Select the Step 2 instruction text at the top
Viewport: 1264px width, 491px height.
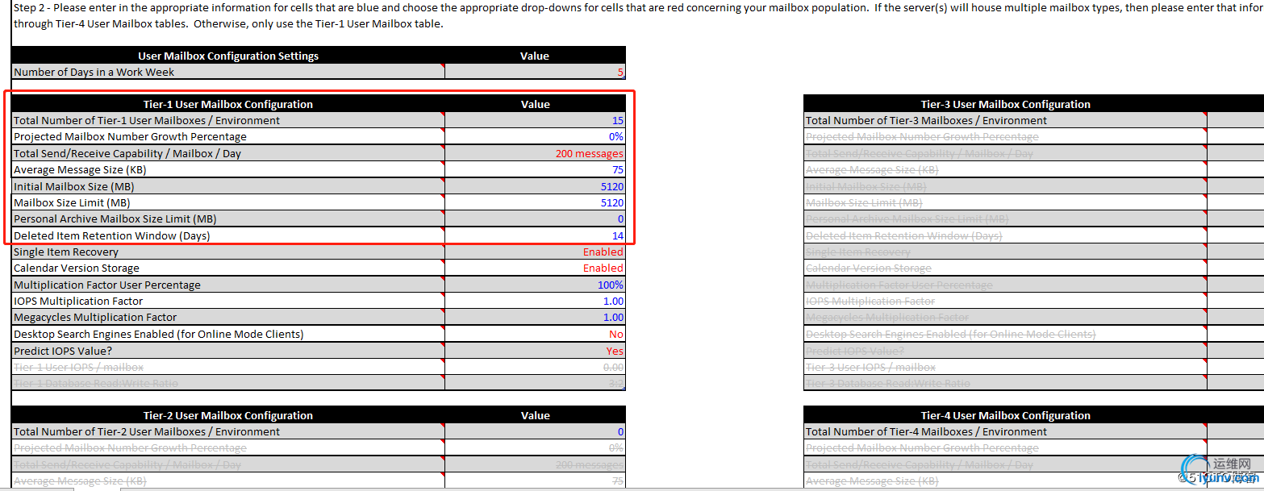coord(638,15)
